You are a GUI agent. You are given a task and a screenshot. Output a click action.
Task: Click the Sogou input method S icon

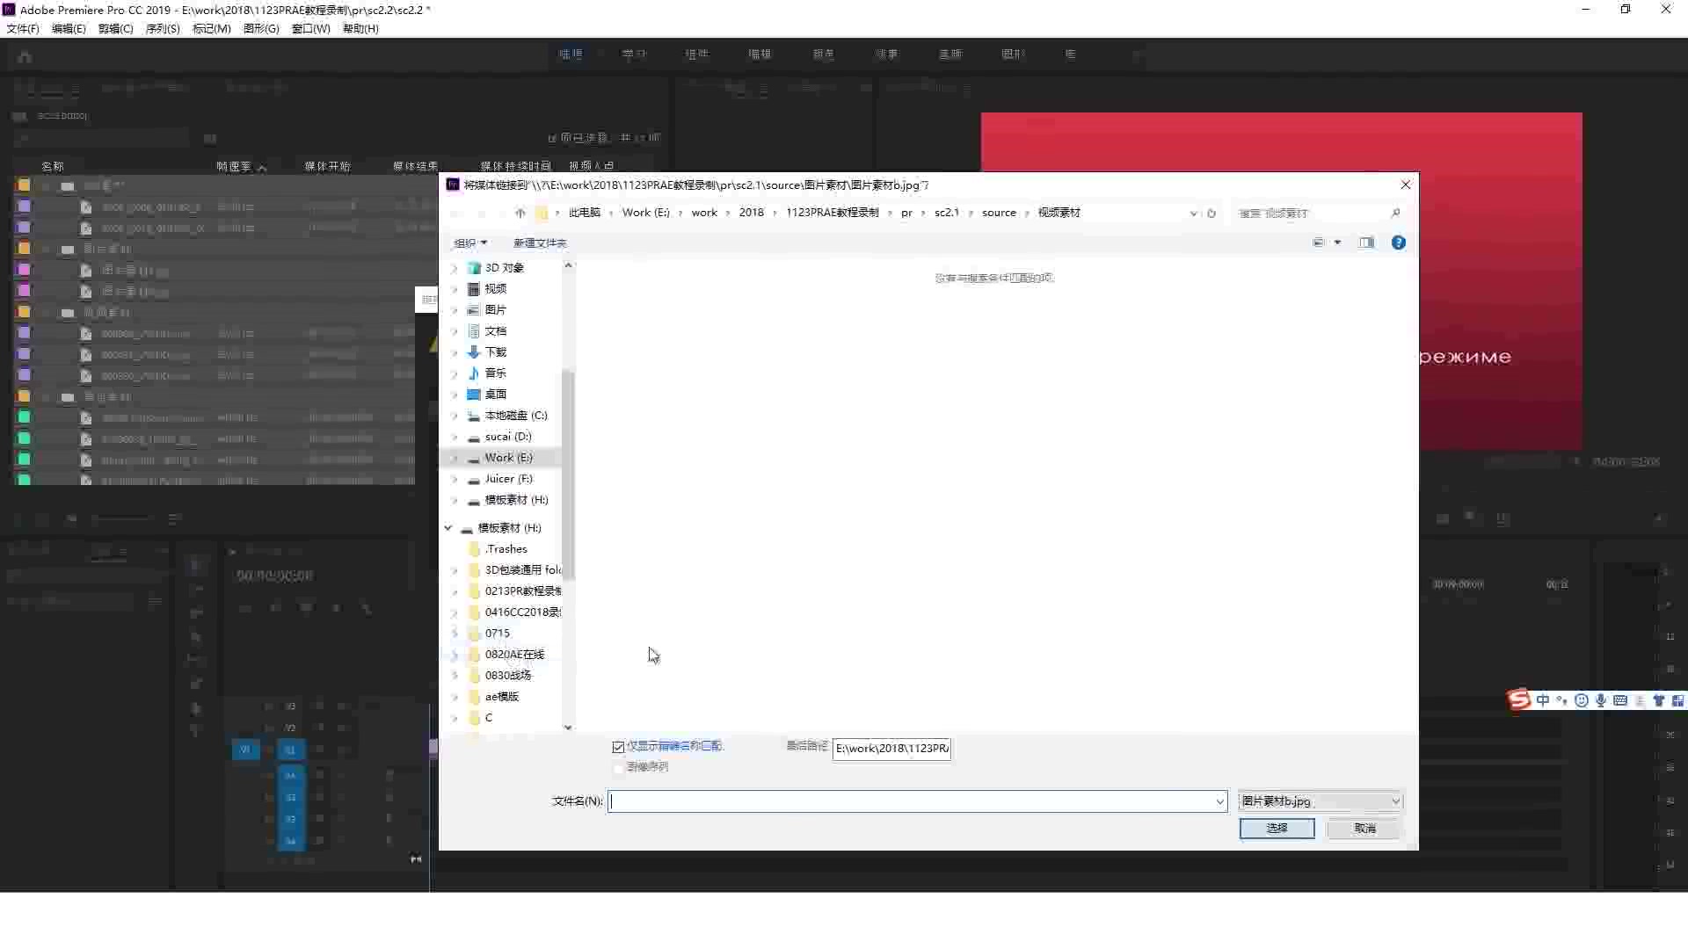click(x=1519, y=700)
